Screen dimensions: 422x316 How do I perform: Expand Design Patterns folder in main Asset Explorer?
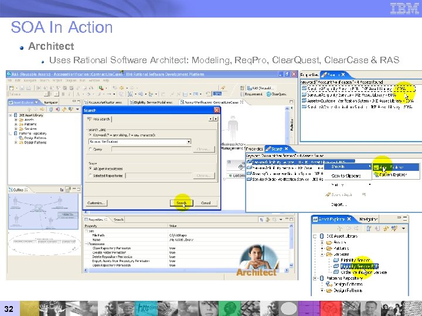16,142
